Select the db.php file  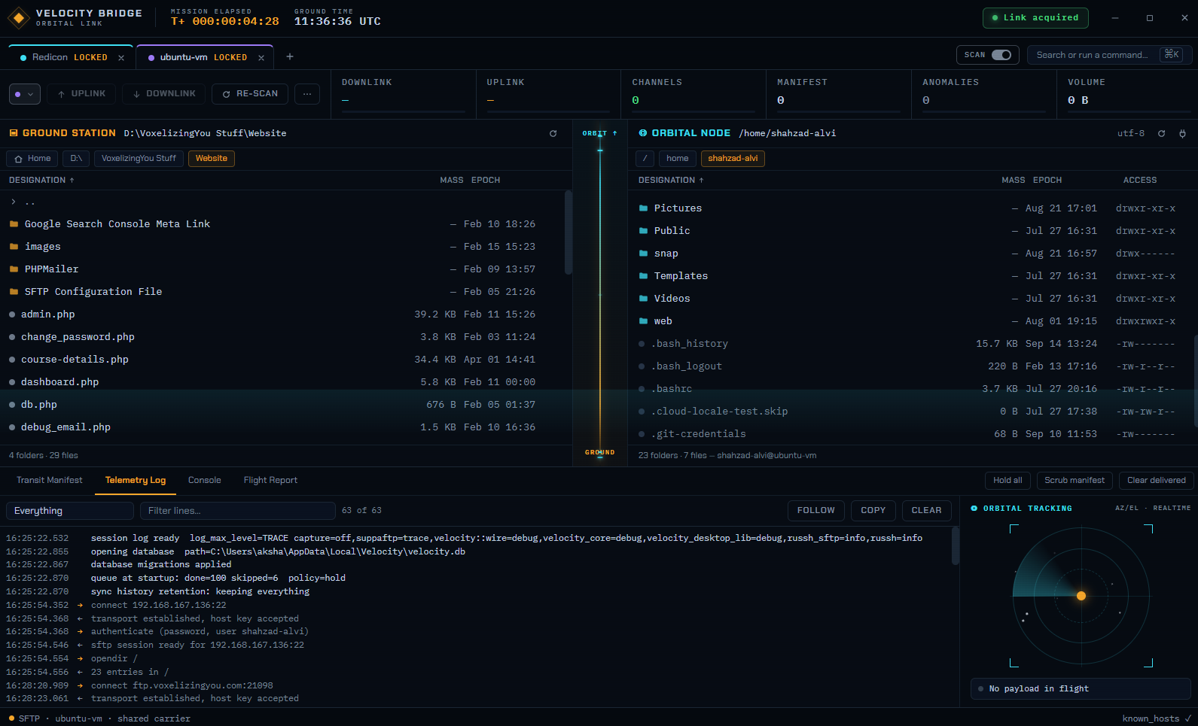[x=282, y=405]
